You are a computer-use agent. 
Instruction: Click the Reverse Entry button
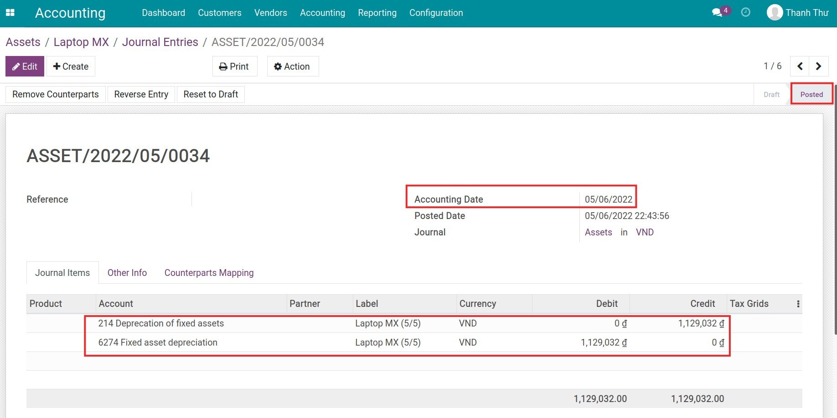pos(141,94)
